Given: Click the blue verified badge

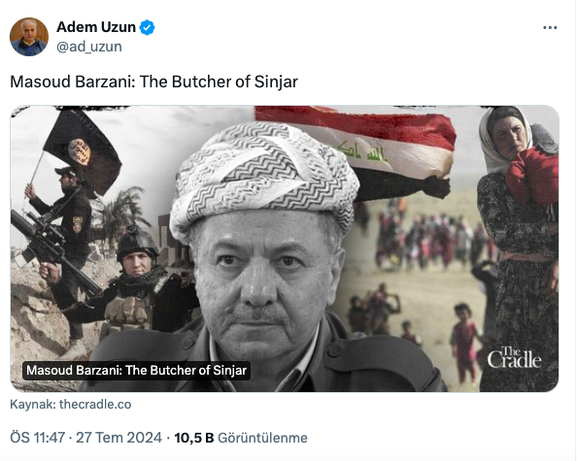Looking at the screenshot, I should point(148,27).
